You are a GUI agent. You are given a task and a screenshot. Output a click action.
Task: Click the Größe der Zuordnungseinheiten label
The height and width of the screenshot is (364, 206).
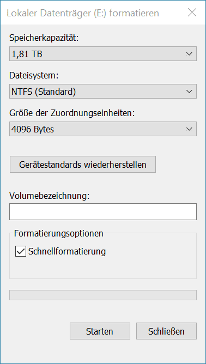pyautogui.click(x=72, y=113)
